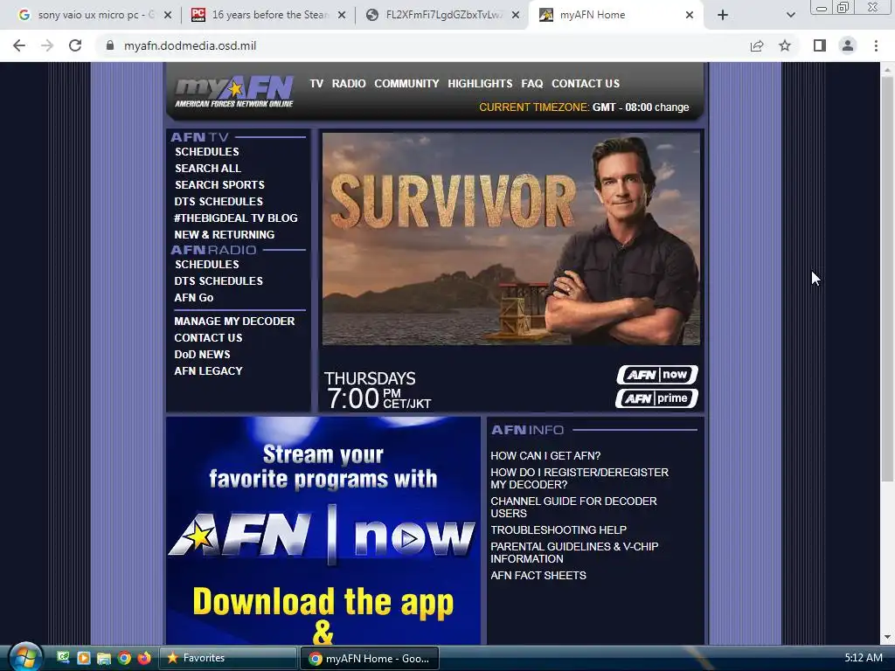Image resolution: width=895 pixels, height=671 pixels.
Task: Close the sony vaio ux tab
Action: pyautogui.click(x=168, y=15)
